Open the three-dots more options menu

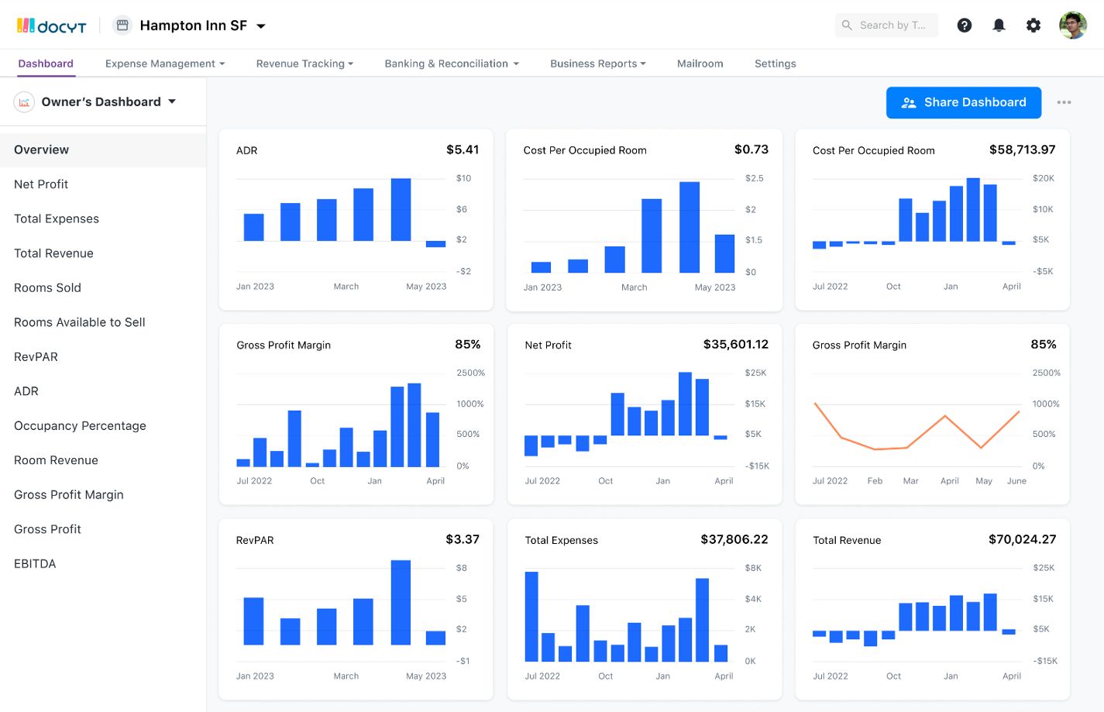tap(1064, 102)
